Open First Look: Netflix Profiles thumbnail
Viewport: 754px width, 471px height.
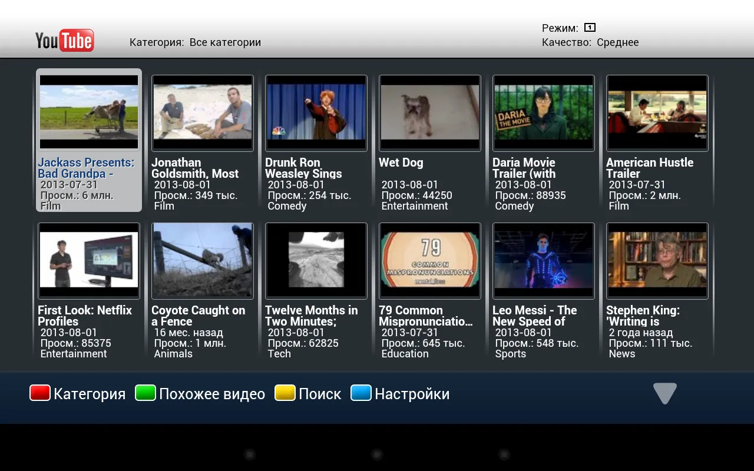pos(89,260)
